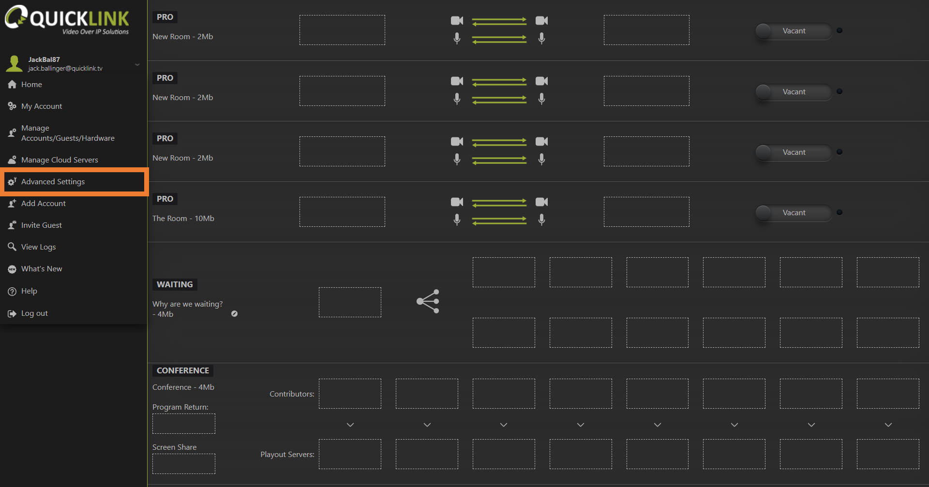
Task: Expand the chevron under the last Contributors slot
Action: coord(888,425)
